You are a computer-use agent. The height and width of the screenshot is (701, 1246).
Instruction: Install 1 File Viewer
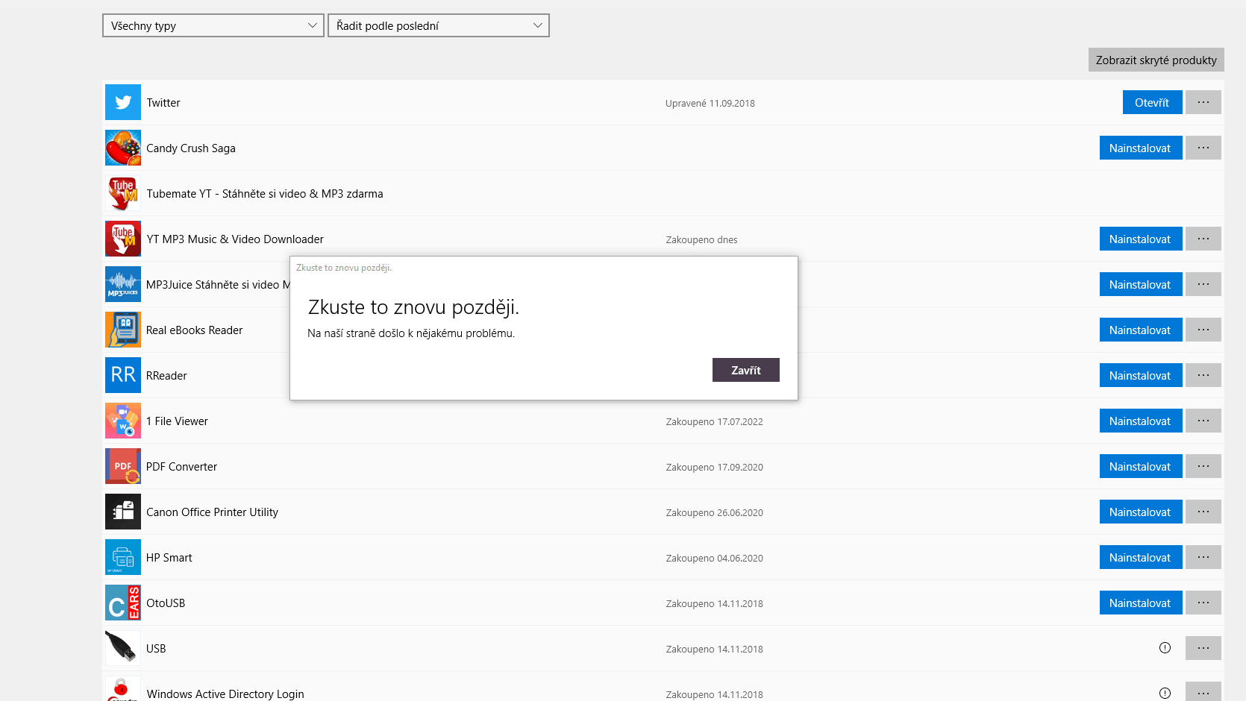click(x=1141, y=421)
